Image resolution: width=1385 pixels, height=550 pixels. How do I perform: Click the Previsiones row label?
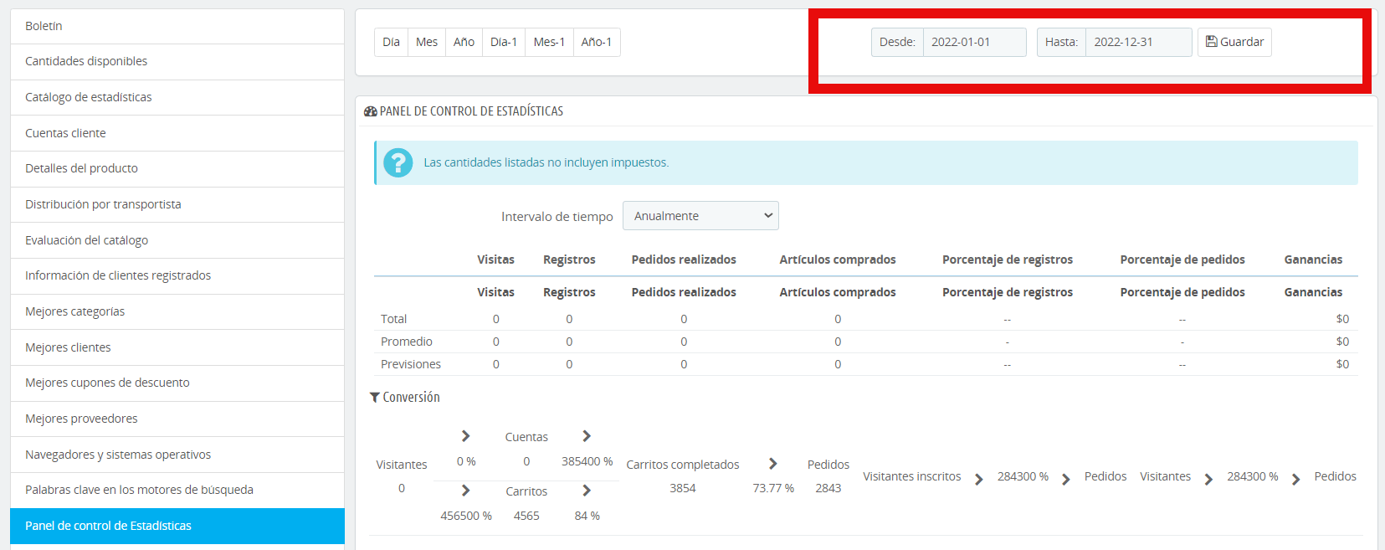pos(411,364)
